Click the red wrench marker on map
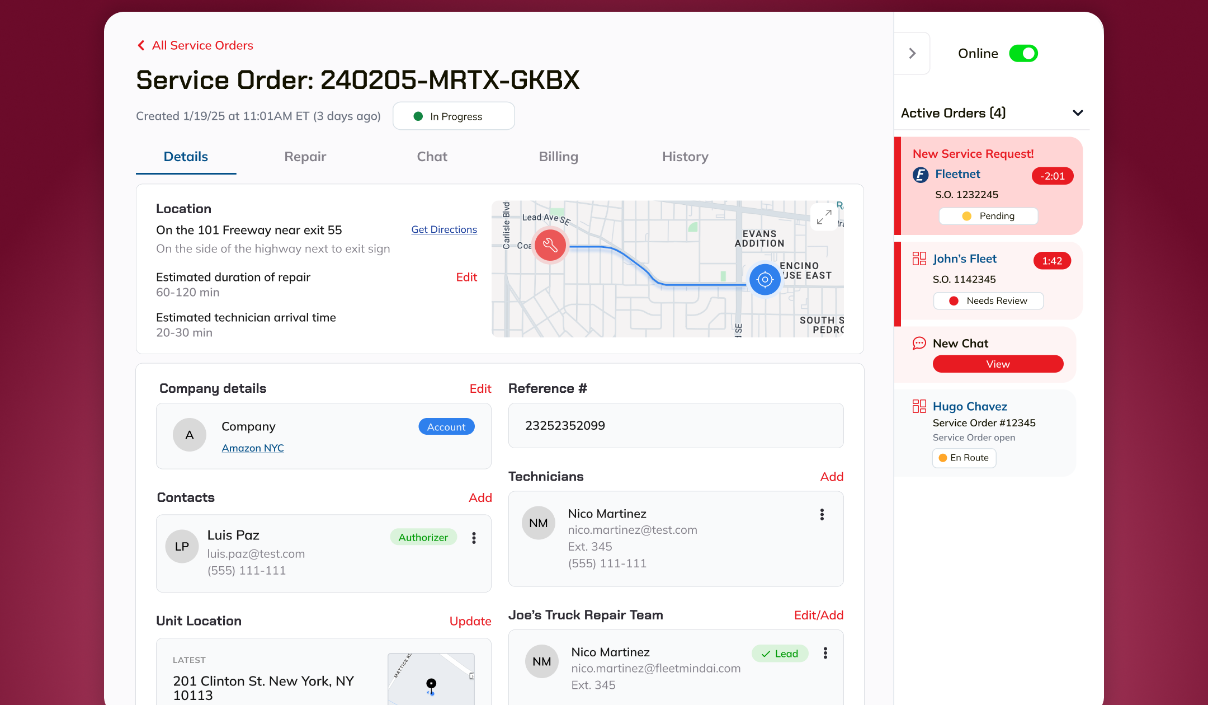This screenshot has width=1208, height=705. 550,245
